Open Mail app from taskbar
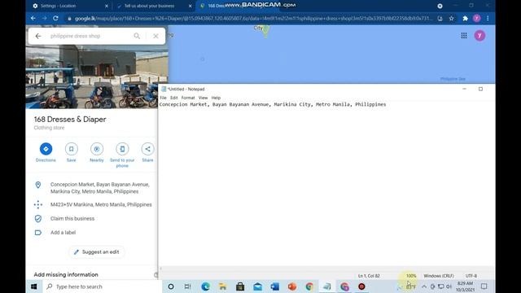Viewport: 521px width, 293px height. point(257,286)
